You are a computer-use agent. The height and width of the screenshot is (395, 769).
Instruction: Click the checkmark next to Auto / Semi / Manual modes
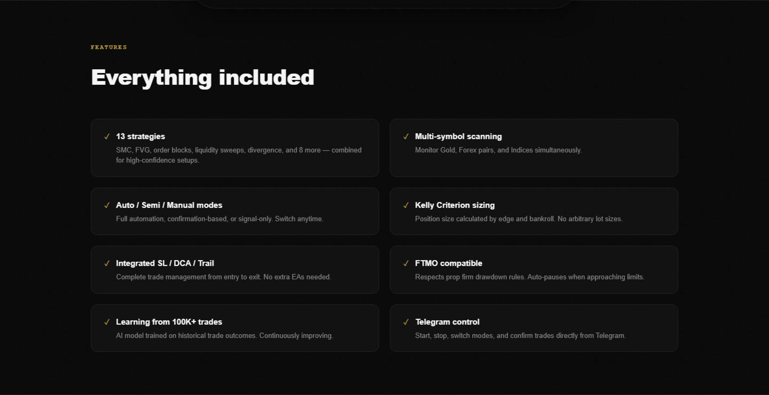click(x=107, y=205)
